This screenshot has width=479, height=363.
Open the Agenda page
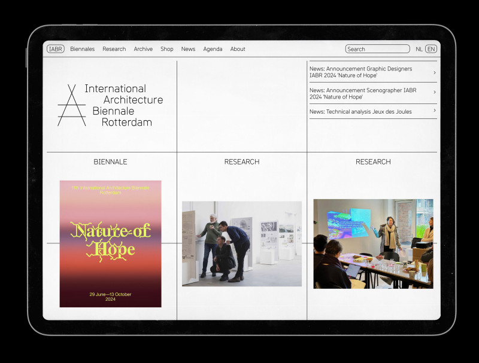click(213, 49)
